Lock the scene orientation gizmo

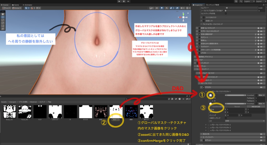tap(188, 13)
